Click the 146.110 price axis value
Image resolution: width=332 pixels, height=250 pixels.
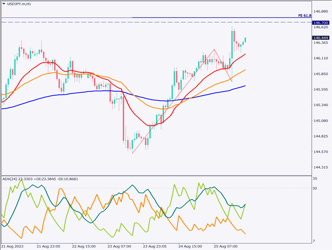(321, 58)
